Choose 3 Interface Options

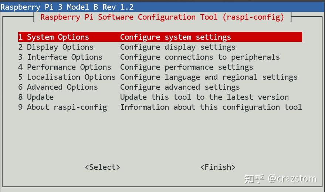point(60,57)
